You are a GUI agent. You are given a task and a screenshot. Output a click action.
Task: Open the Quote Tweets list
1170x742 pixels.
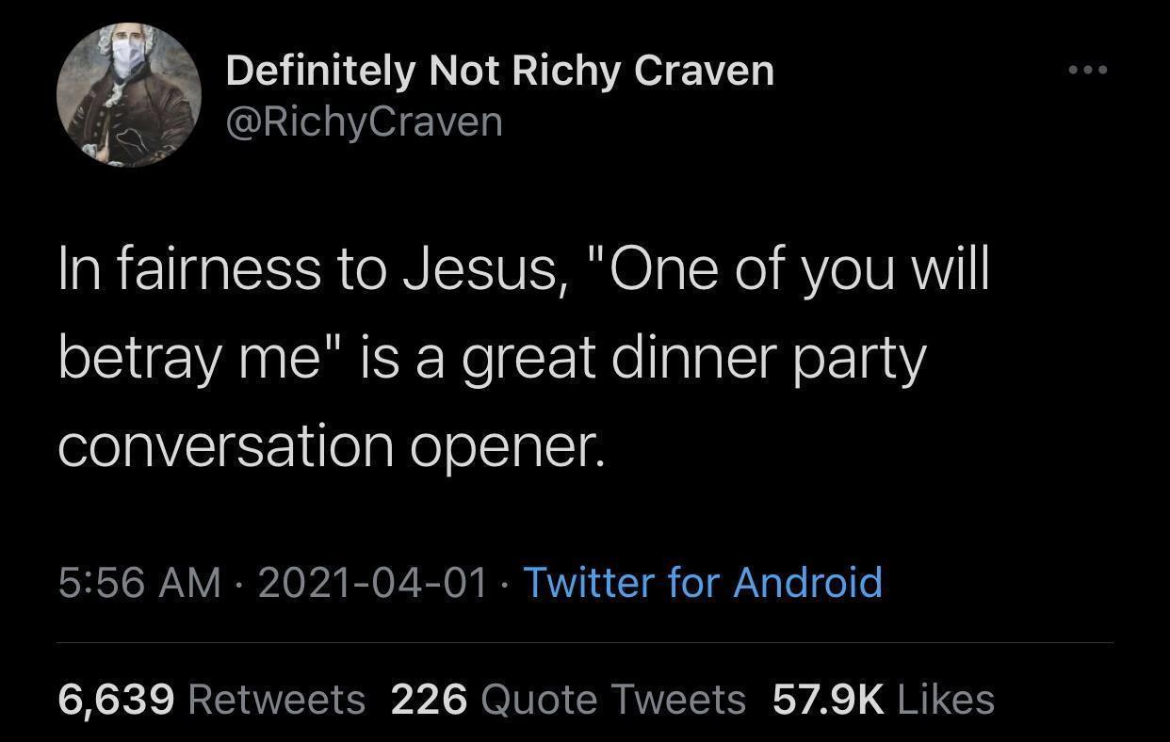point(613,699)
